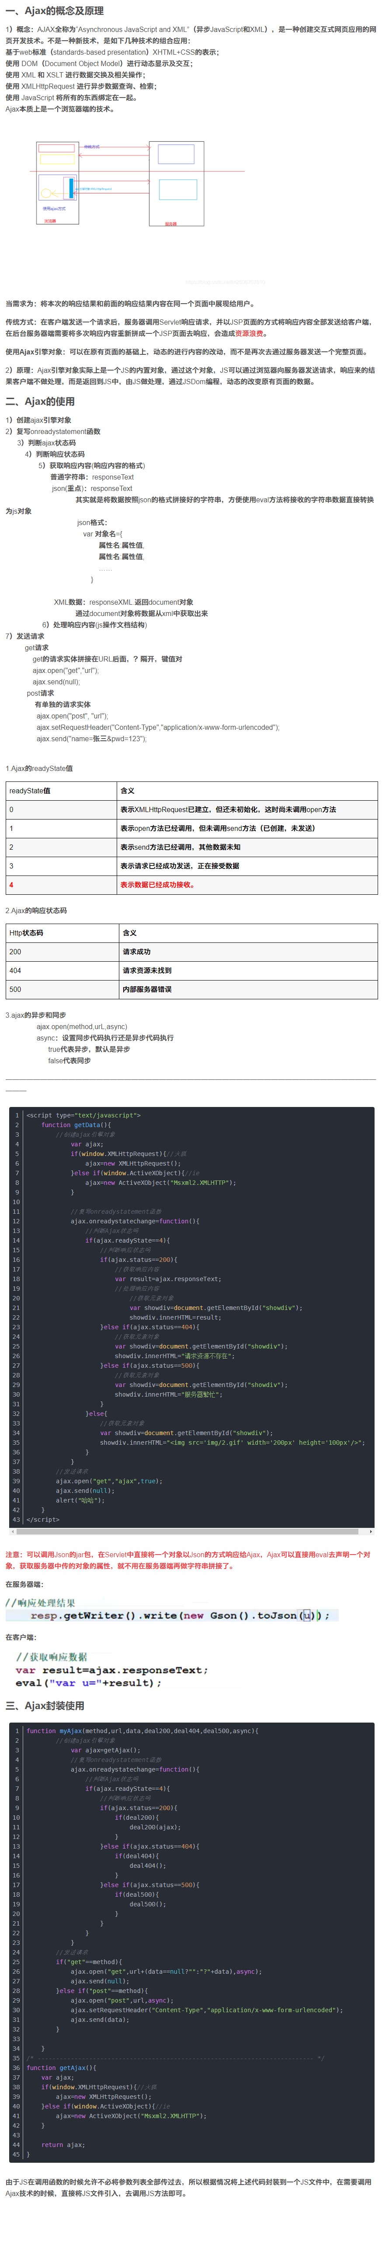Viewport: 382px width, 2266px height.
Task: Click the cell 请求资源未找到
Action: (249, 970)
